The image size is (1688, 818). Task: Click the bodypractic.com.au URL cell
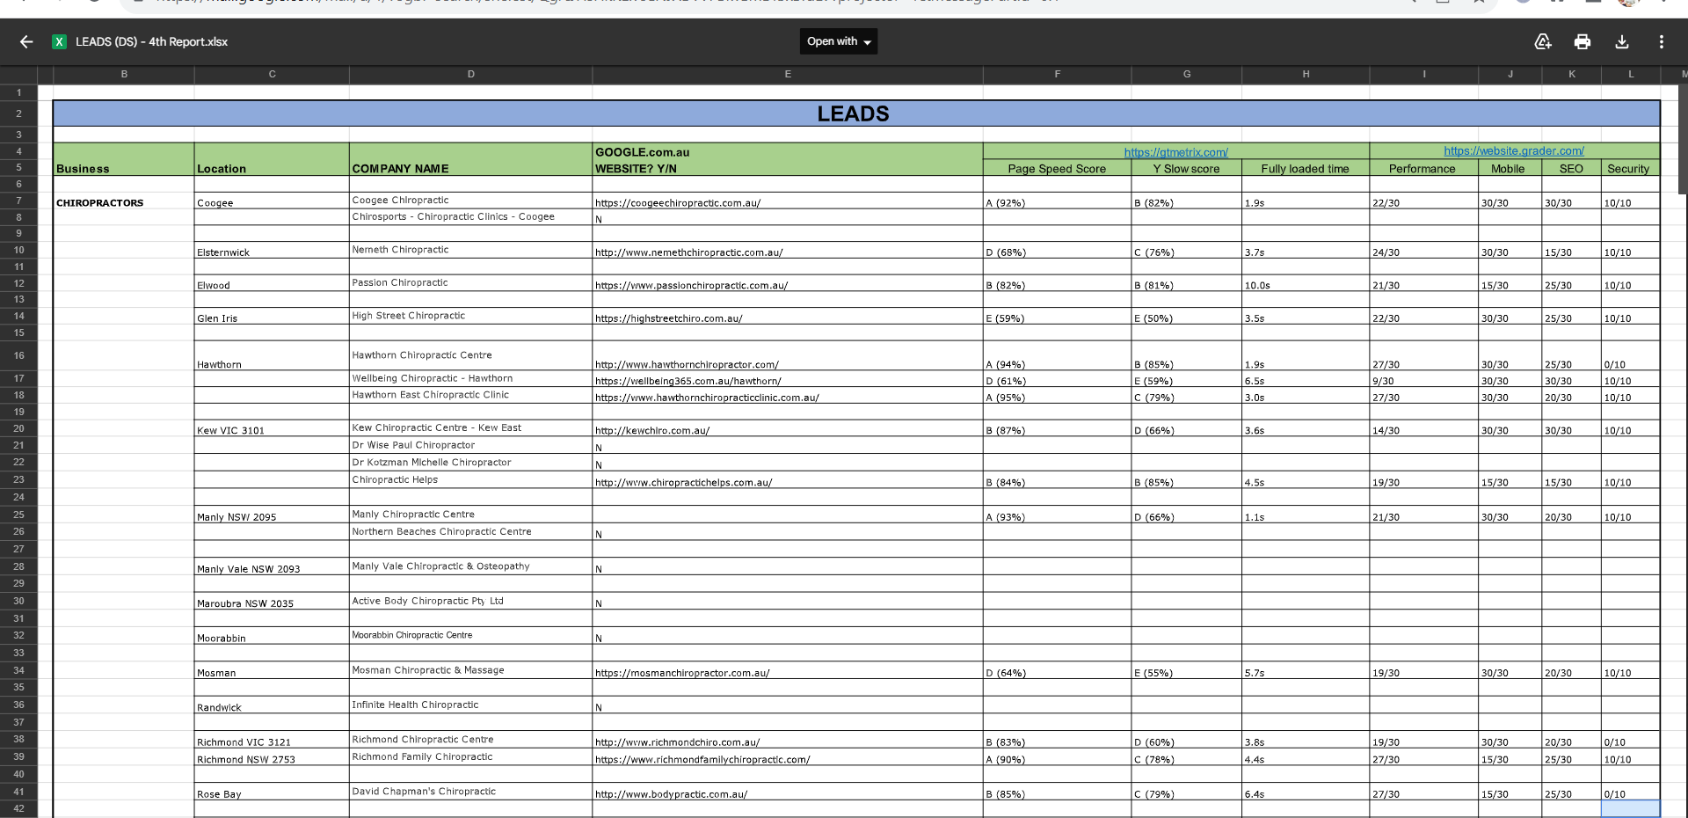pyautogui.click(x=788, y=792)
